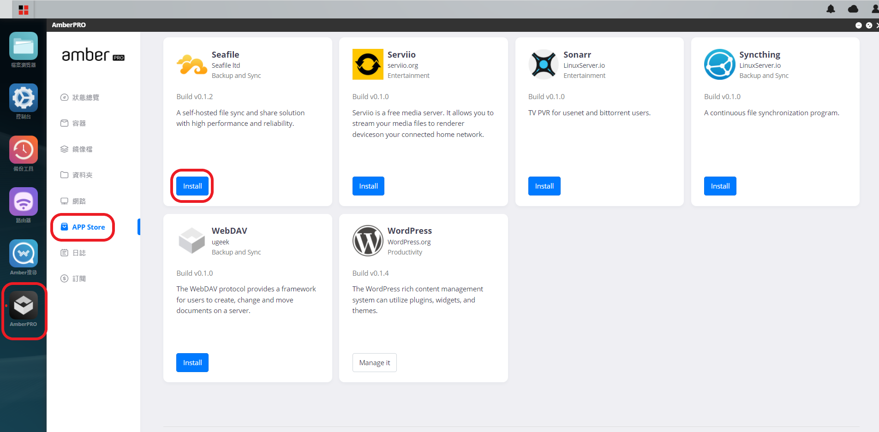Click the Sonarr title text
Screen dimensions: 879x432
(x=577, y=54)
